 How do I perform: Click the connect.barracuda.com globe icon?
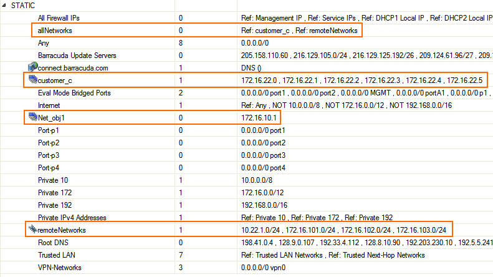[x=32, y=67]
